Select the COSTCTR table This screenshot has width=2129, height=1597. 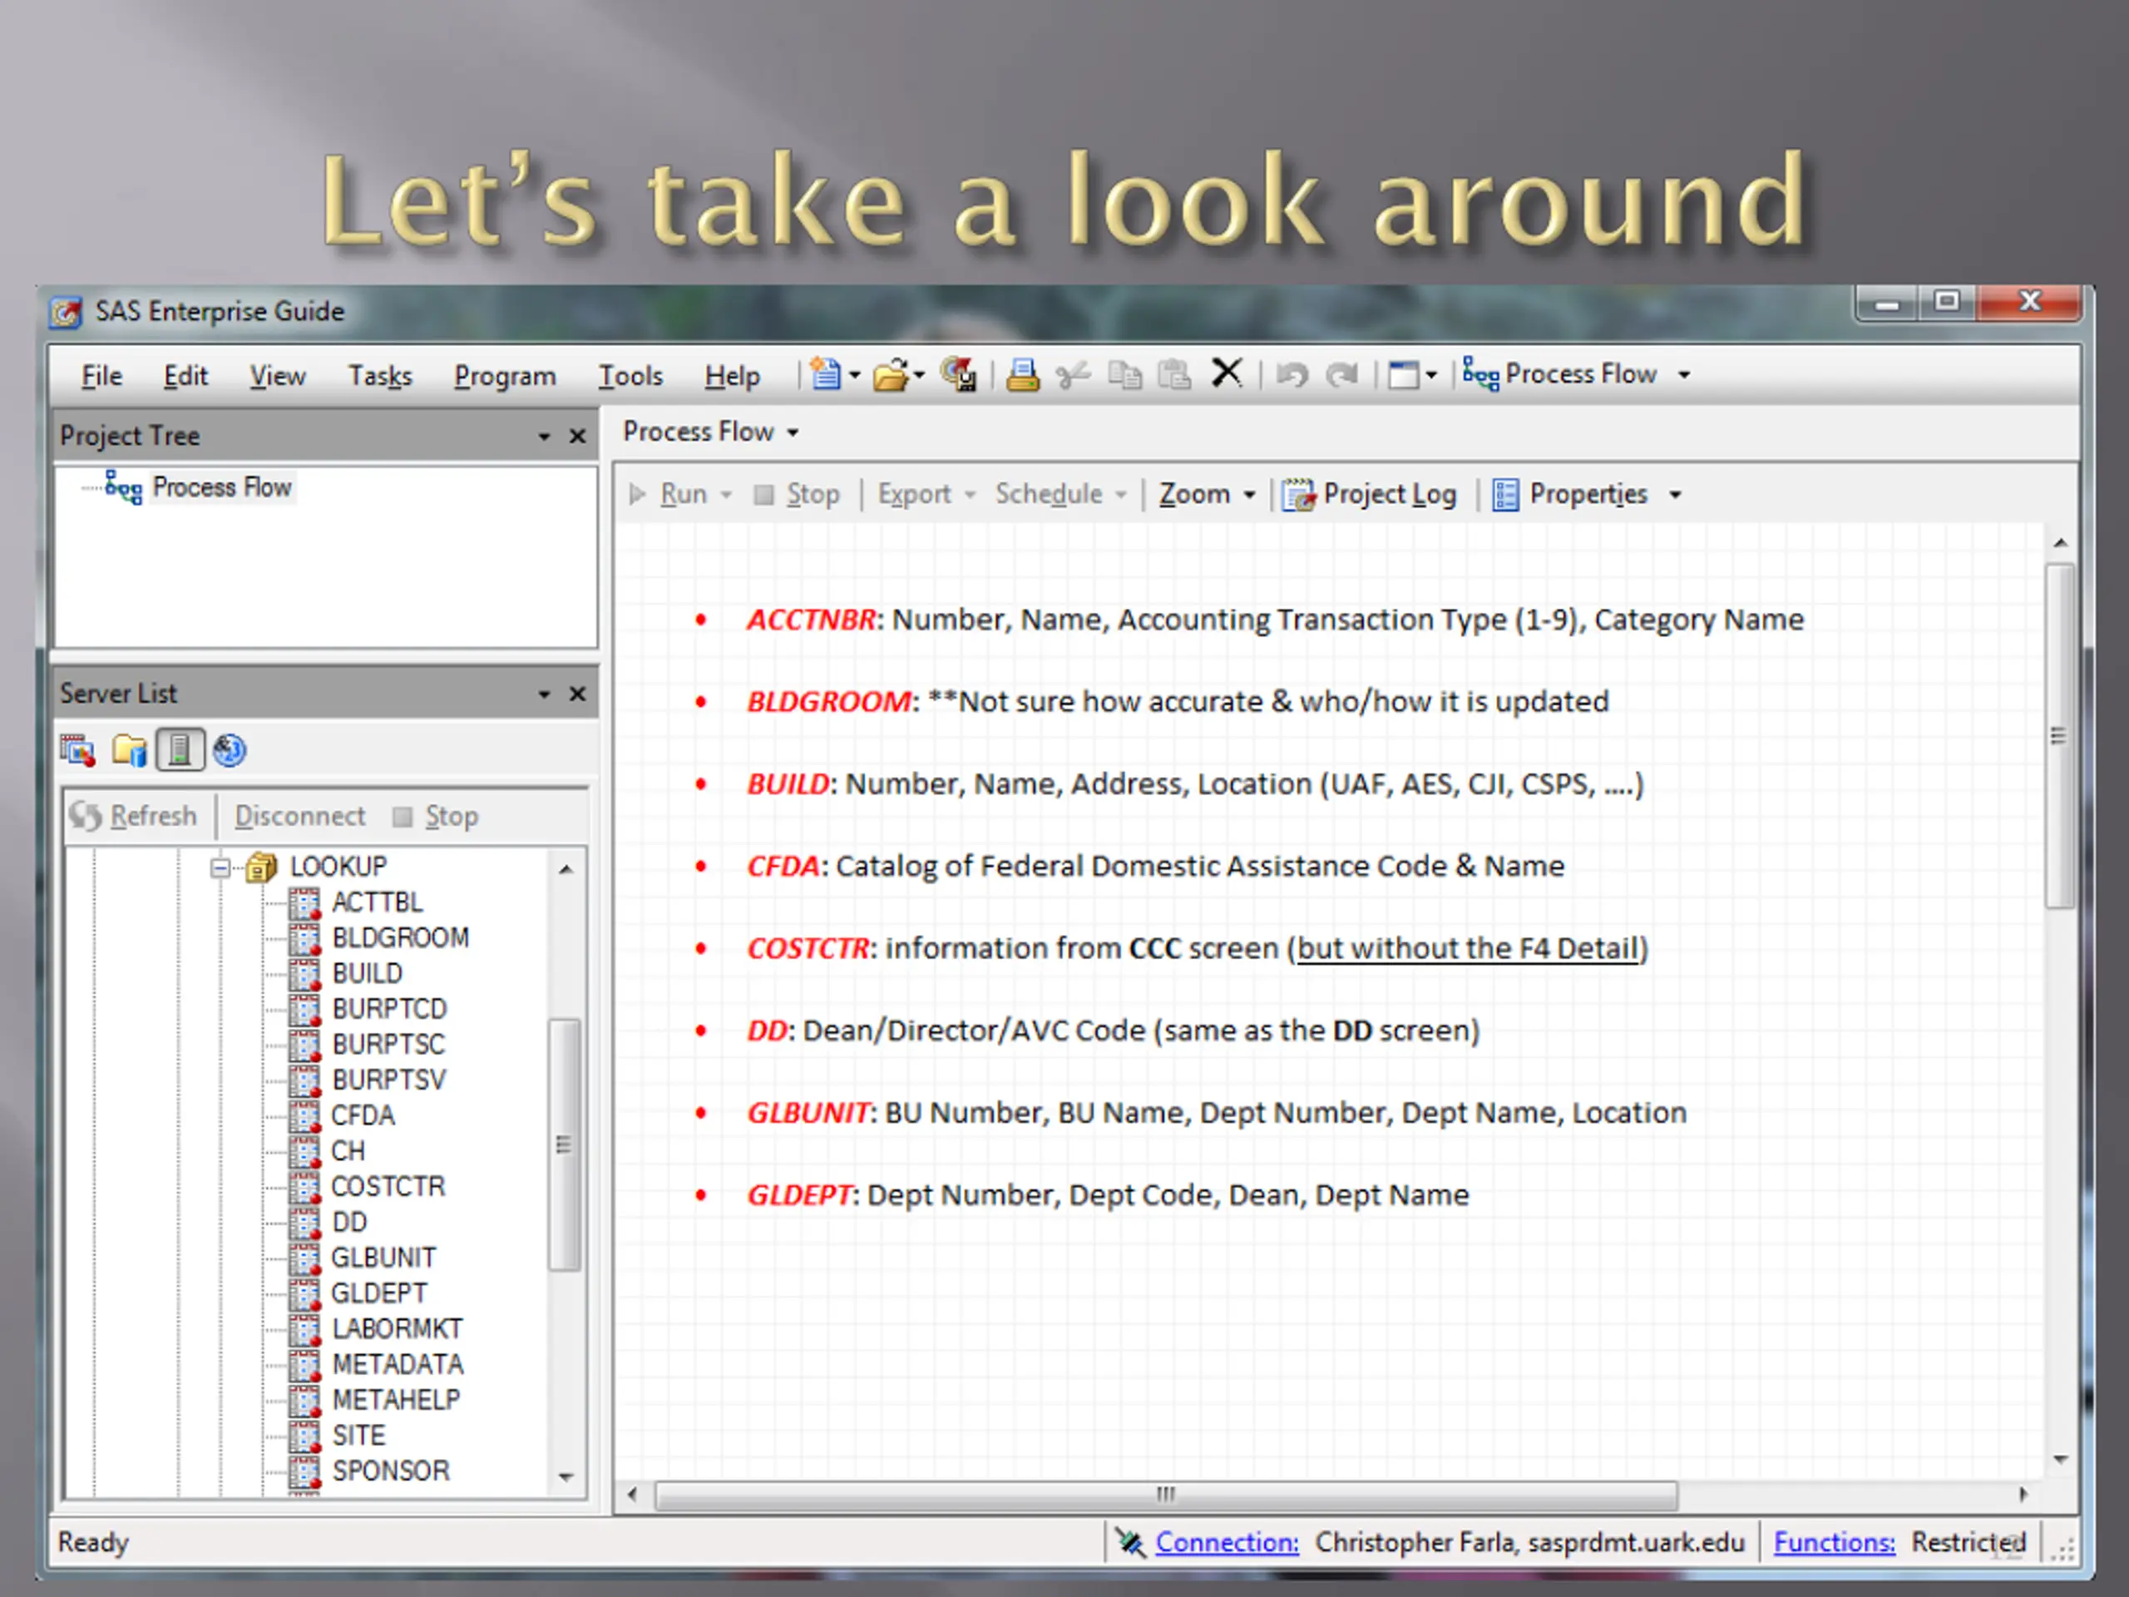click(x=388, y=1187)
